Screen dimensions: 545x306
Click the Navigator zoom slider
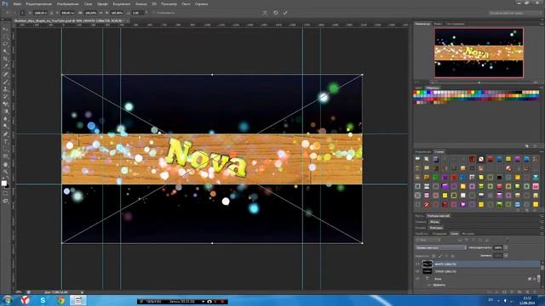(479, 82)
